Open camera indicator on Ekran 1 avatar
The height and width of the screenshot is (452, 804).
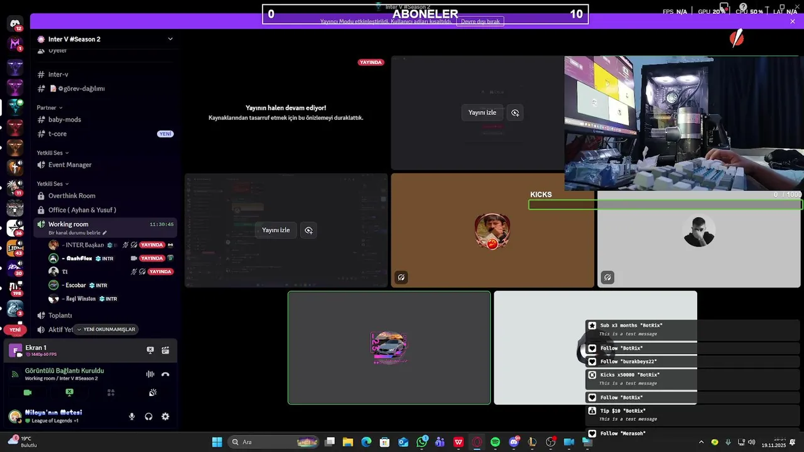point(19,355)
